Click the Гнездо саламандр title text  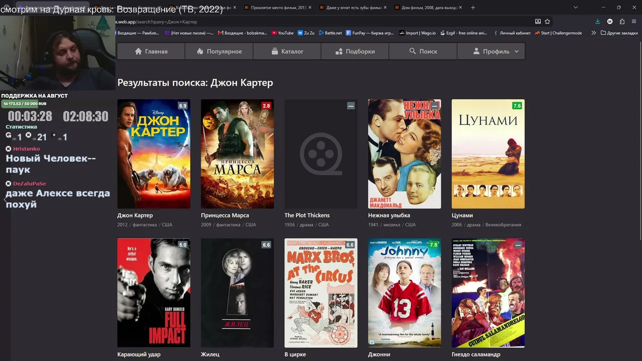476,354
